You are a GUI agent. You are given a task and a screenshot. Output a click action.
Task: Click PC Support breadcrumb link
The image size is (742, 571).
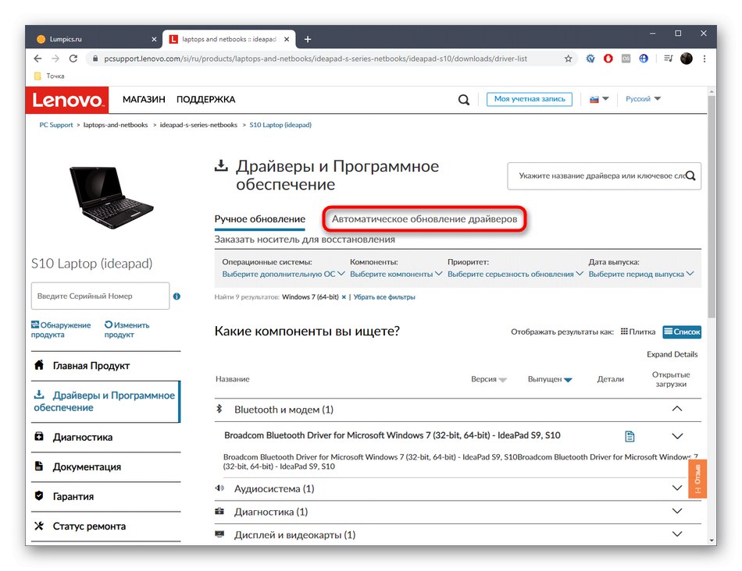click(55, 126)
